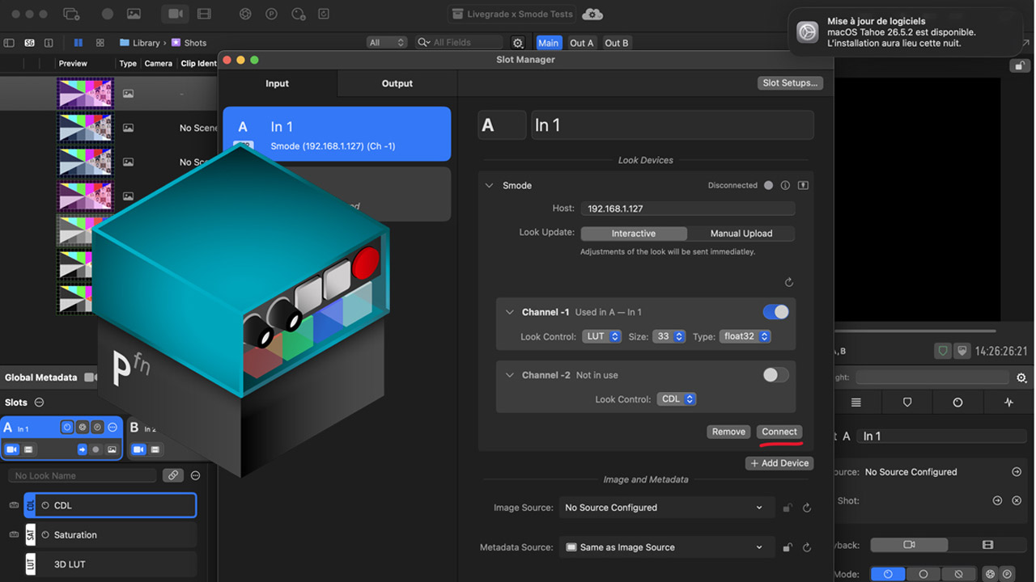The height and width of the screenshot is (582, 1036).
Task: Open Slot Setups
Action: pyautogui.click(x=790, y=83)
